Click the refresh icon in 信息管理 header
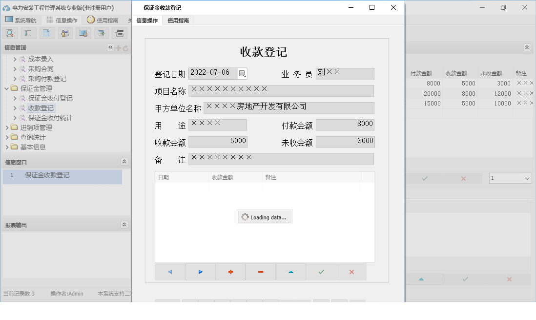 tap(125, 48)
